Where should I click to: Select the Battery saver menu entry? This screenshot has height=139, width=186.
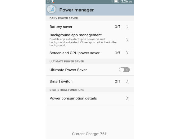point(61,27)
